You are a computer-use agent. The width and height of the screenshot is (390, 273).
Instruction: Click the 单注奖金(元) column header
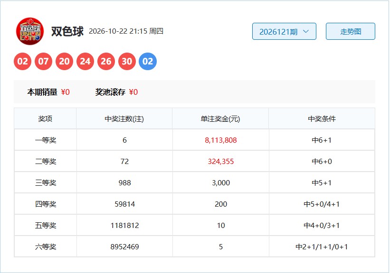[220, 118]
